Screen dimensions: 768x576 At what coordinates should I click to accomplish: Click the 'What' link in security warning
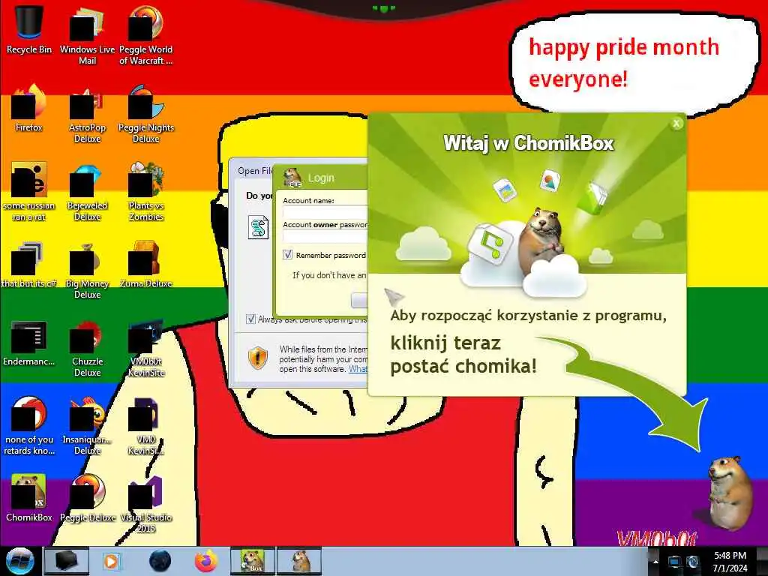358,369
